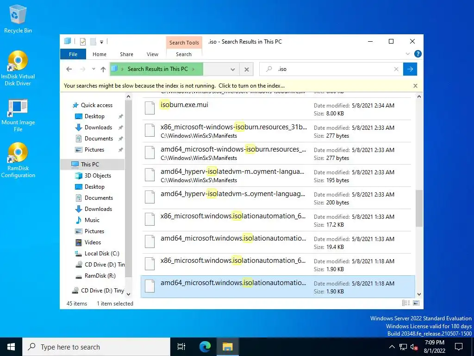
Task: Open the File menu
Action: click(73, 54)
